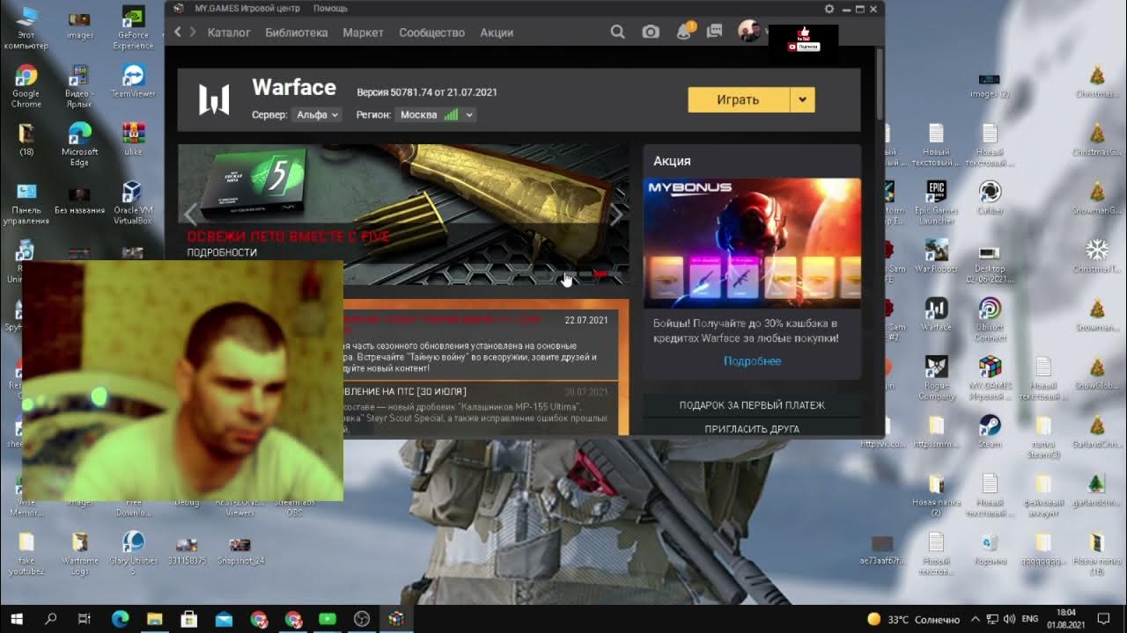Screen dimensions: 1127x633
Task: Open the dropdown arrow beside Играть
Action: [802, 99]
